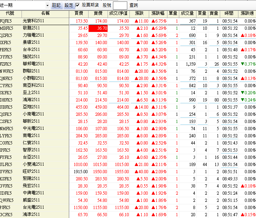
Task: Click the 買價 column header
Action: click(79, 13)
